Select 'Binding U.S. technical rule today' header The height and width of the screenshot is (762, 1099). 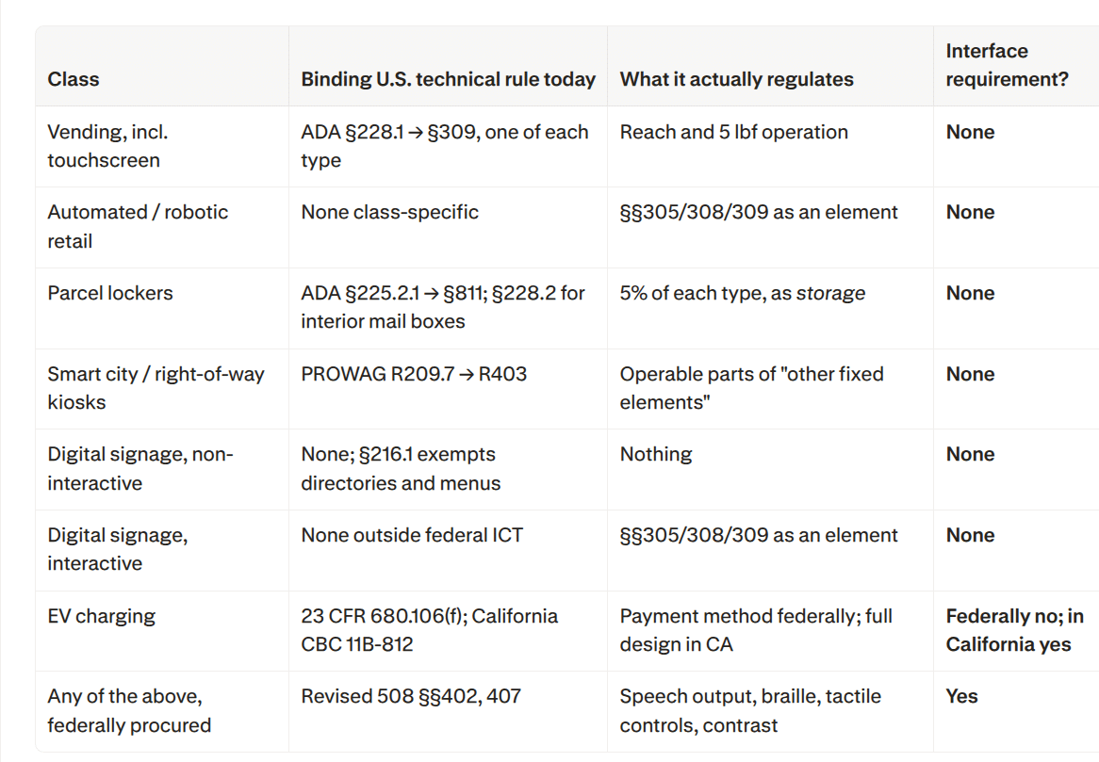click(x=448, y=79)
